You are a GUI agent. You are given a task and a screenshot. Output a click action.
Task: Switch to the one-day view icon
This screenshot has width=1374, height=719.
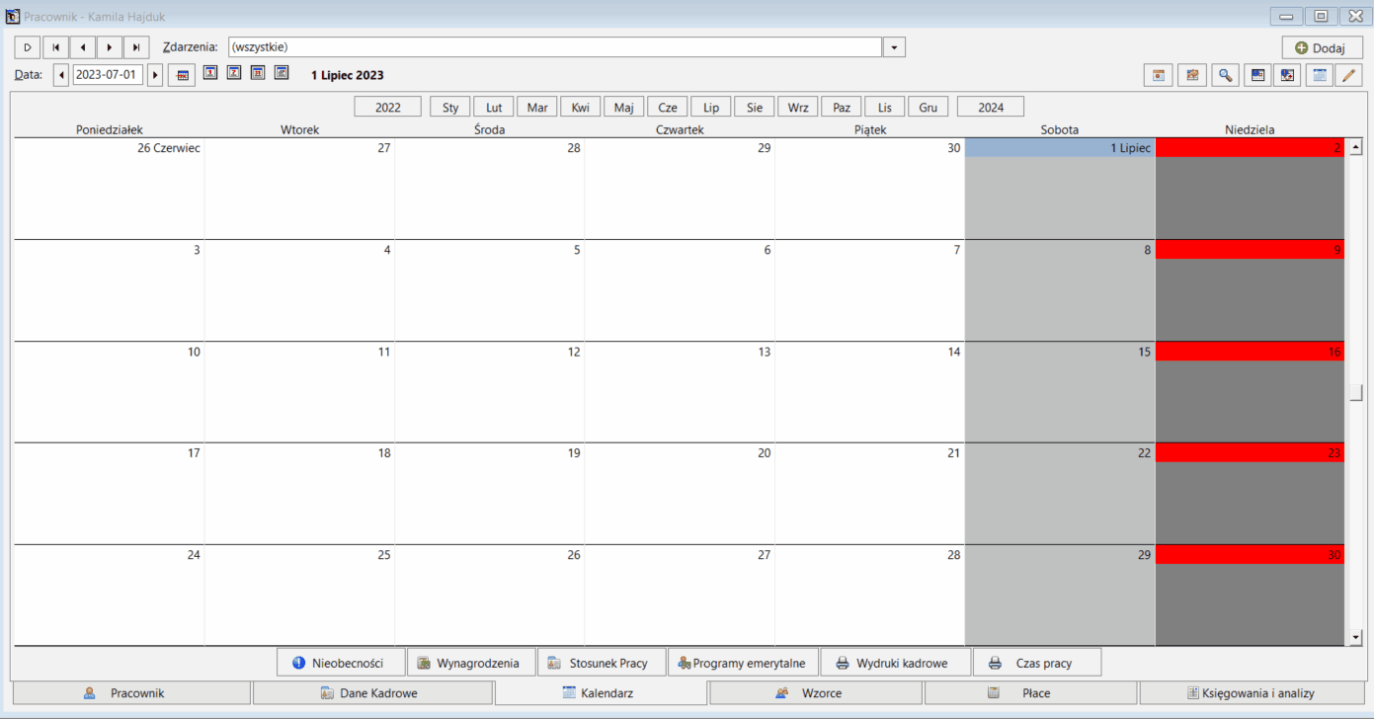click(x=210, y=73)
